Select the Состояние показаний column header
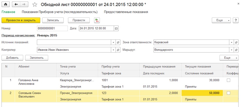Image resolution: width=241 pixels, height=107 pixels. (x=202, y=73)
